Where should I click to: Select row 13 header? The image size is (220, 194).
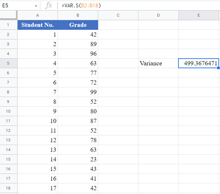[x=8, y=140]
